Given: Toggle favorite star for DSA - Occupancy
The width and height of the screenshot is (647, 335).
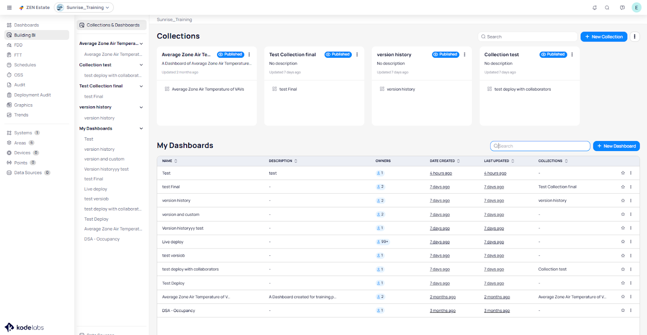Looking at the screenshot, I should pyautogui.click(x=623, y=310).
